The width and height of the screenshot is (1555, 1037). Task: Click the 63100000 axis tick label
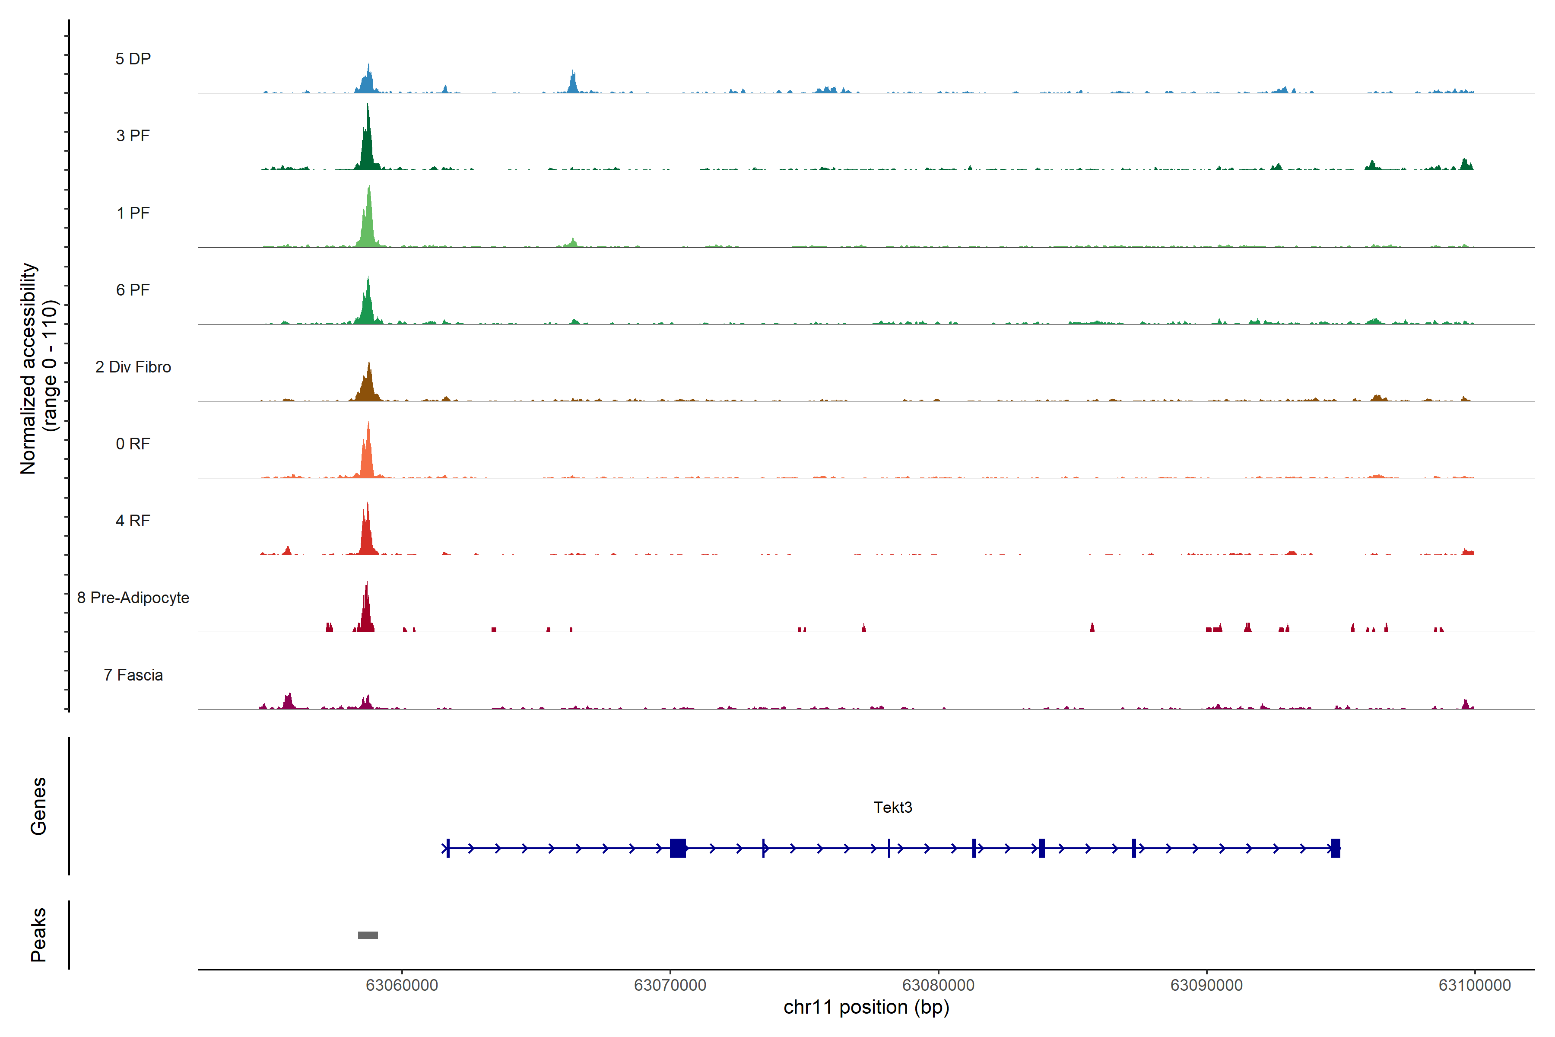tap(1474, 985)
